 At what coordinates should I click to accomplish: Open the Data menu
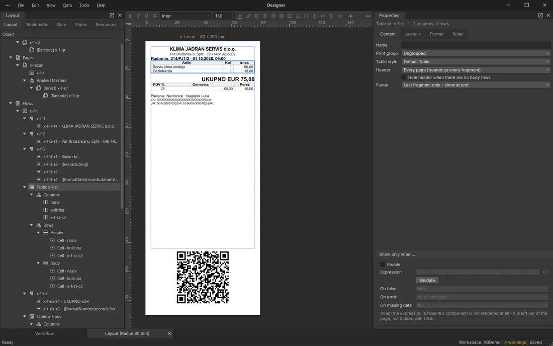tap(67, 6)
